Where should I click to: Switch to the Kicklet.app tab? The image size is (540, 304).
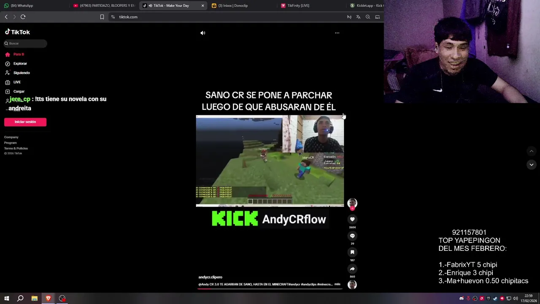click(367, 5)
